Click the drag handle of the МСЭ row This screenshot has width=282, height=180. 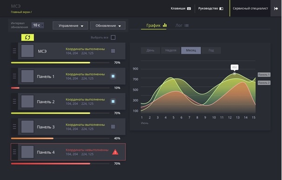click(14, 51)
